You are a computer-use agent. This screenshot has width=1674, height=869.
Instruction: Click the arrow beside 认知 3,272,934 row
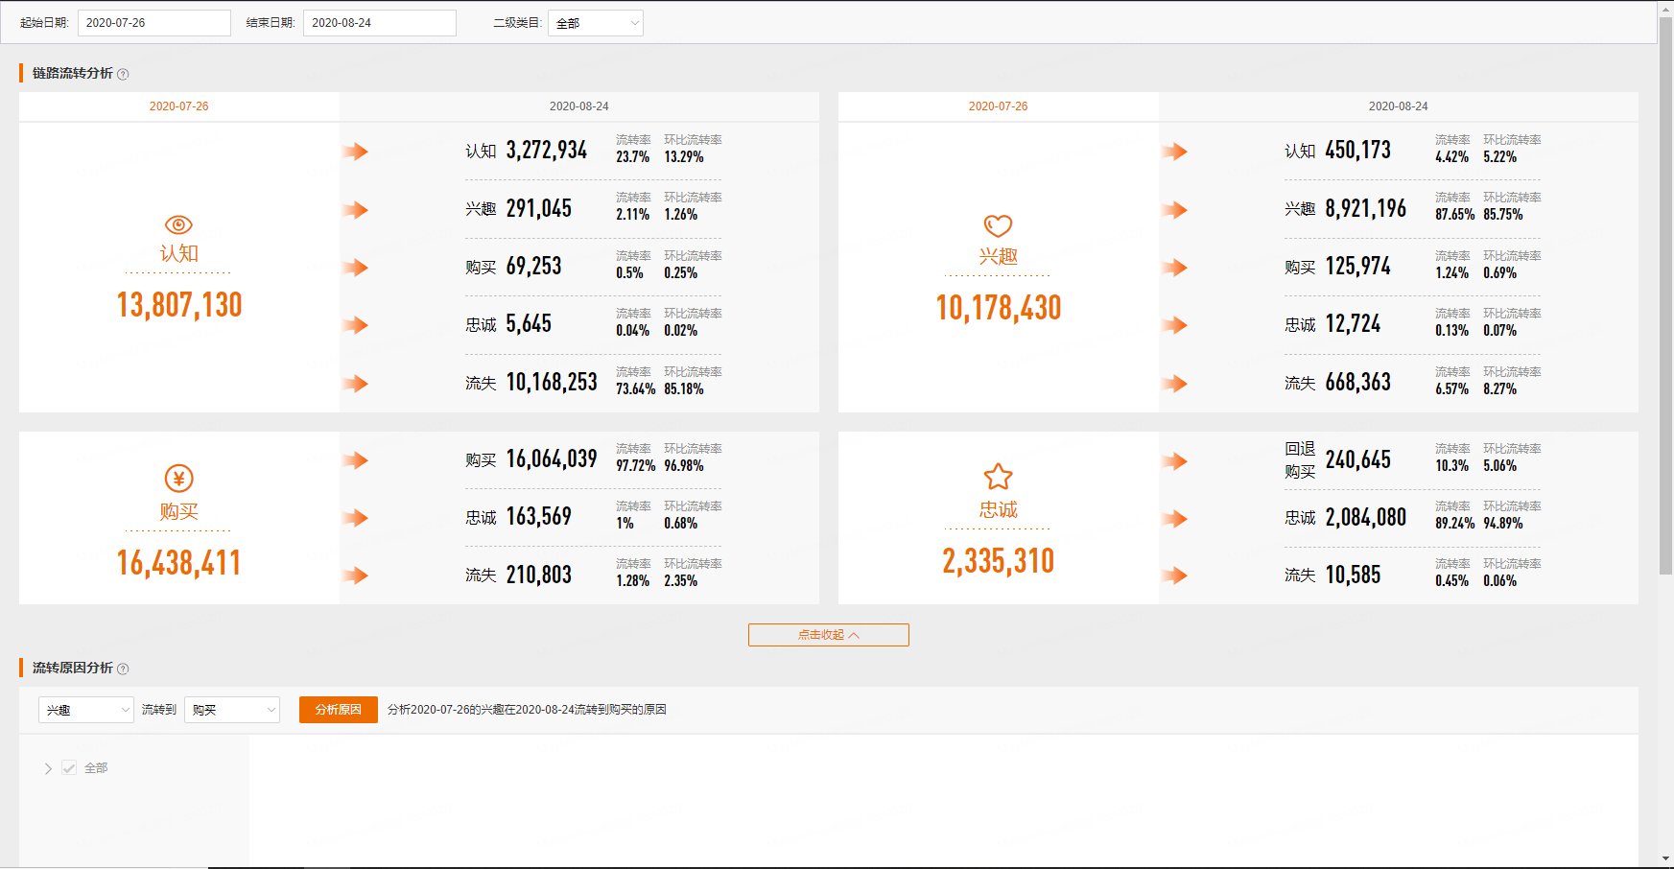coord(356,152)
